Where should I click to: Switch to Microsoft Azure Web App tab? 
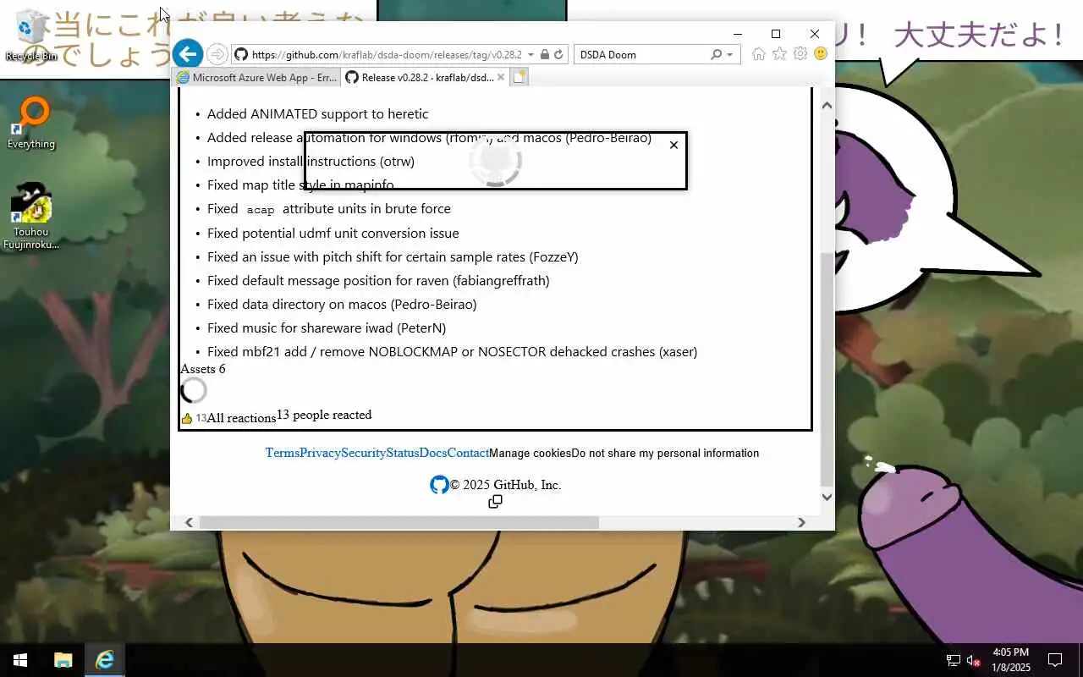pyautogui.click(x=257, y=77)
